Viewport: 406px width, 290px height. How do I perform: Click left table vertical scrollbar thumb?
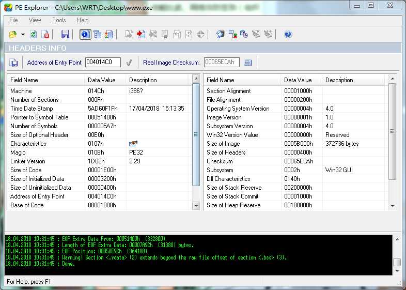tap(196, 134)
